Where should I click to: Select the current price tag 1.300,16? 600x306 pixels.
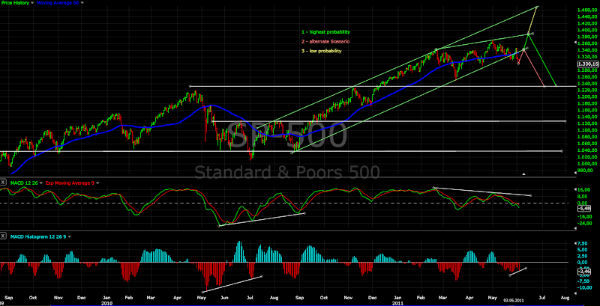coord(589,64)
